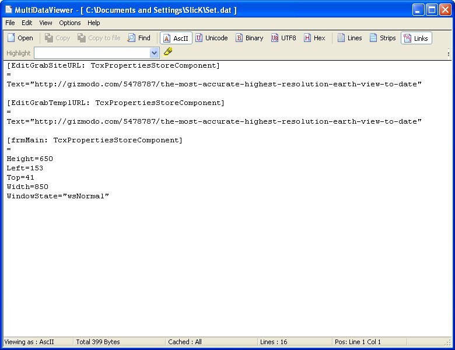Click the window resize grip in status bar
Screen dimensions: 455x350
click(448, 343)
